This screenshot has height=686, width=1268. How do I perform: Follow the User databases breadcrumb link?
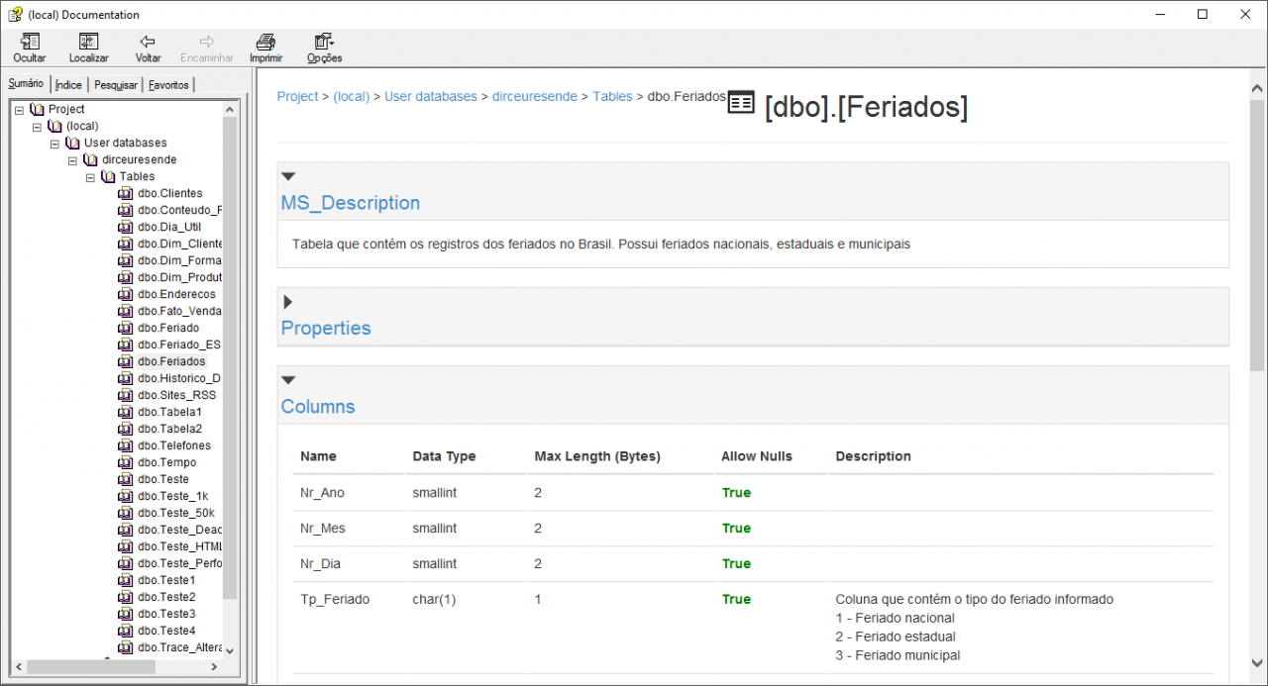430,96
